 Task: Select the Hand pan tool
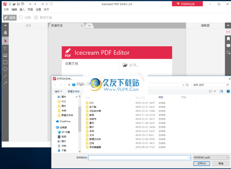click(x=5, y=33)
